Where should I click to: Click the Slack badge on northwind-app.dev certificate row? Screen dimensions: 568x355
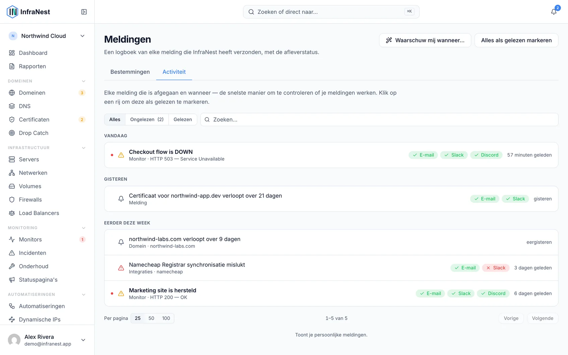pyautogui.click(x=516, y=199)
